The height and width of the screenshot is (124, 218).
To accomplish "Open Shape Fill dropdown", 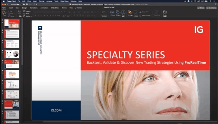I will pos(144,12).
